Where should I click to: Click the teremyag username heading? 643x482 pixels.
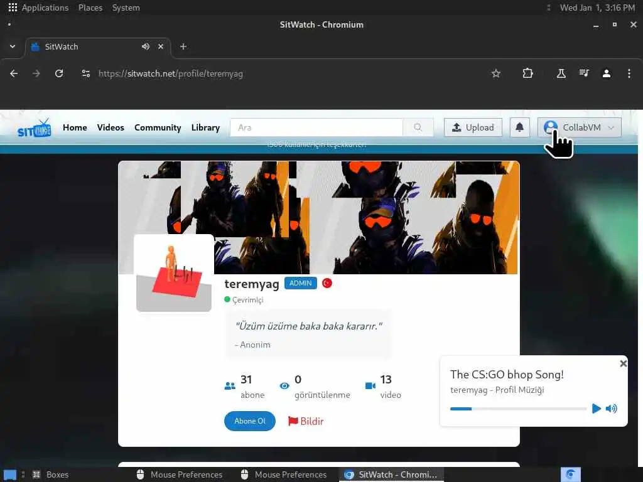coord(252,284)
